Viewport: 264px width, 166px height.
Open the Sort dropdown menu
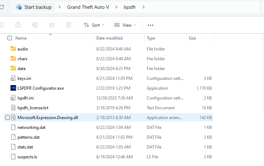point(94,25)
